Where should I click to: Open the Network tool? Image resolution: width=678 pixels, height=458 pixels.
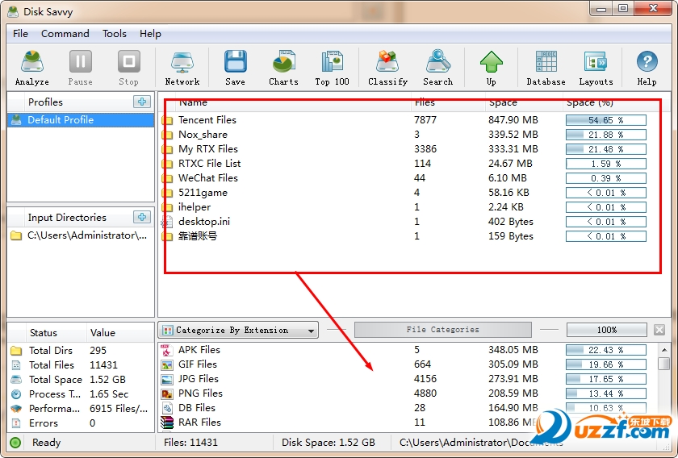pyautogui.click(x=182, y=68)
